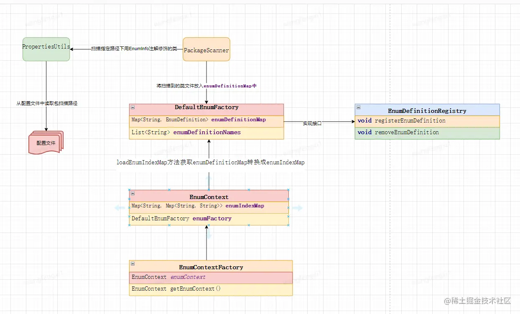Image resolution: width=520 pixels, height=314 pixels.
Task: Click the 扫描指定路径下用EnumInfo注解修饰的类 label
Action: [x=134, y=49]
